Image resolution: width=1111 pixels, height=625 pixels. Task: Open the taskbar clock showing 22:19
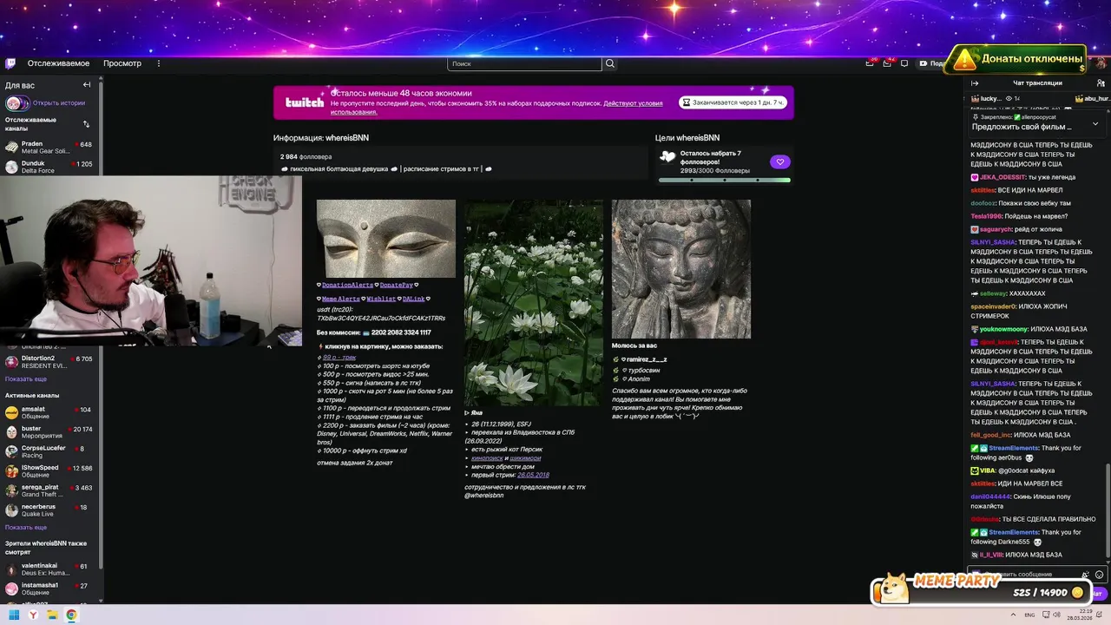tap(1078, 615)
